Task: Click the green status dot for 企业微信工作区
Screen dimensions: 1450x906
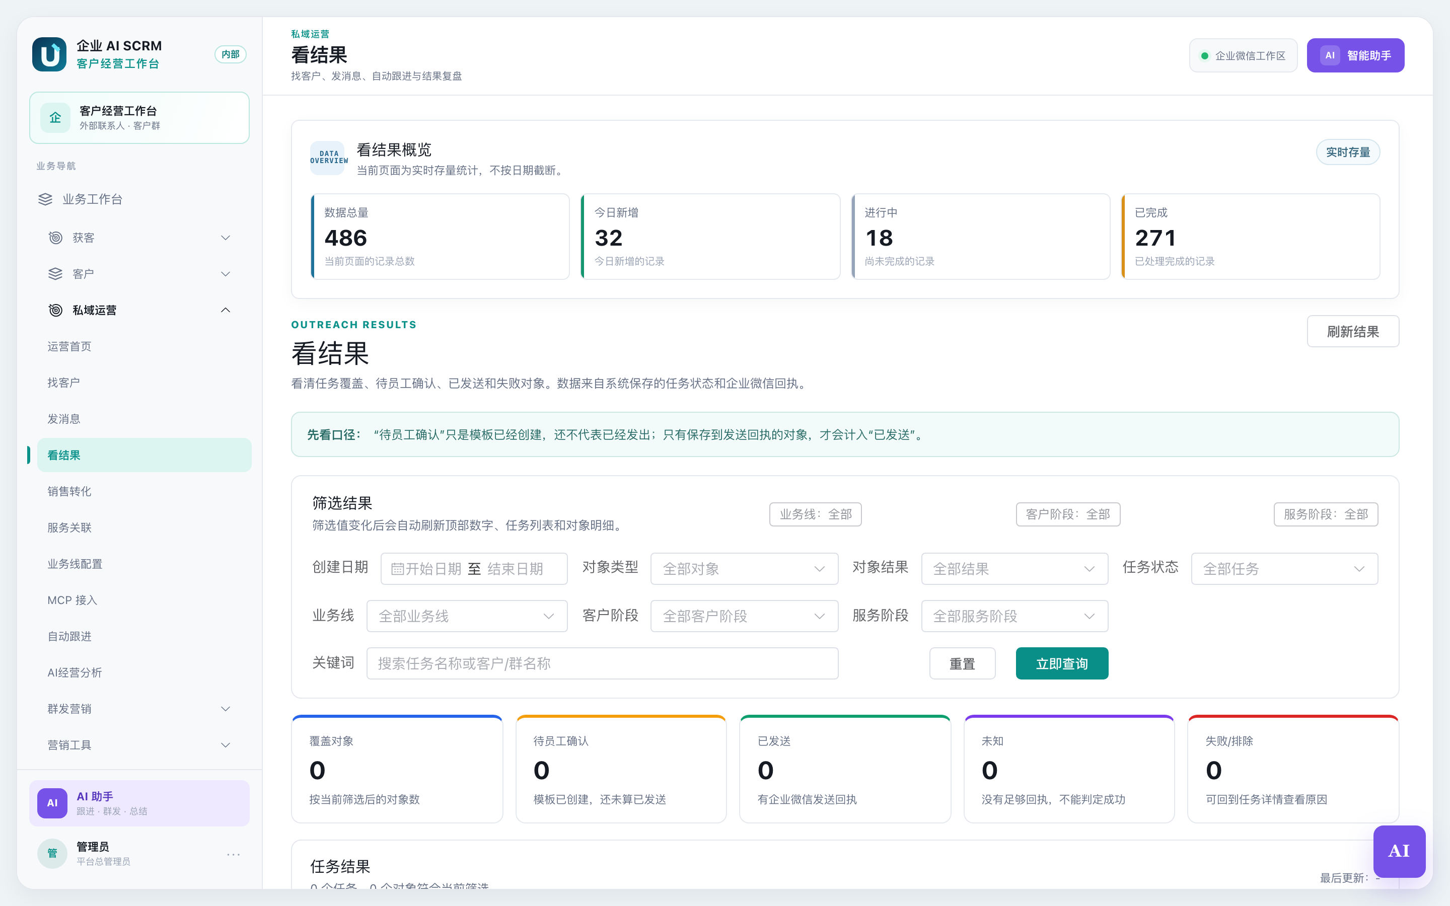Action: (x=1204, y=56)
